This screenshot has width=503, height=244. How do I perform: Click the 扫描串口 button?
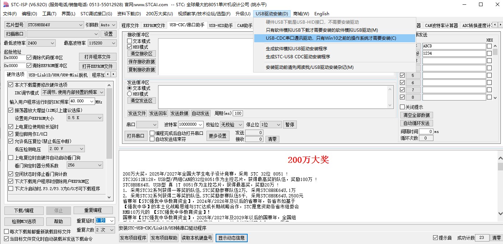point(15,34)
